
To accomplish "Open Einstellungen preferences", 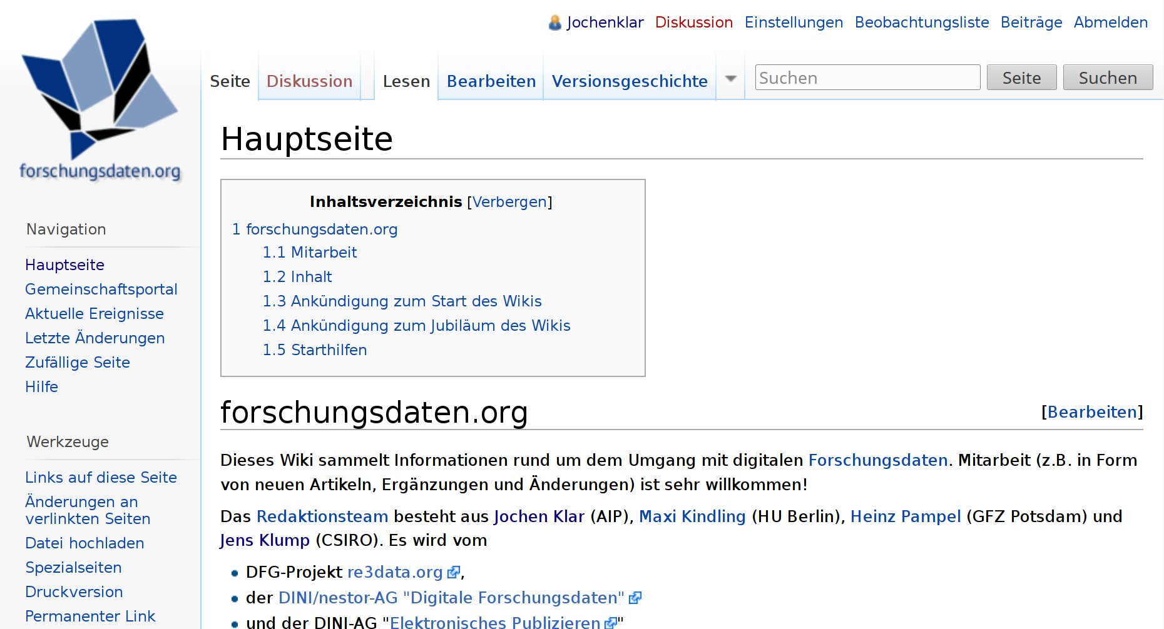I will click(x=794, y=23).
